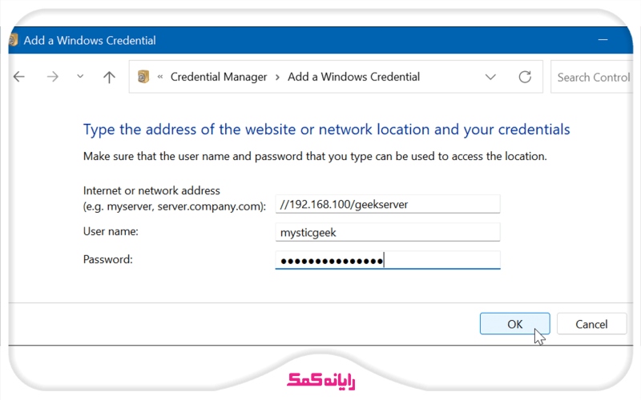Image resolution: width=641 pixels, height=400 pixels.
Task: Click the window icon in title bar
Action: coord(14,40)
